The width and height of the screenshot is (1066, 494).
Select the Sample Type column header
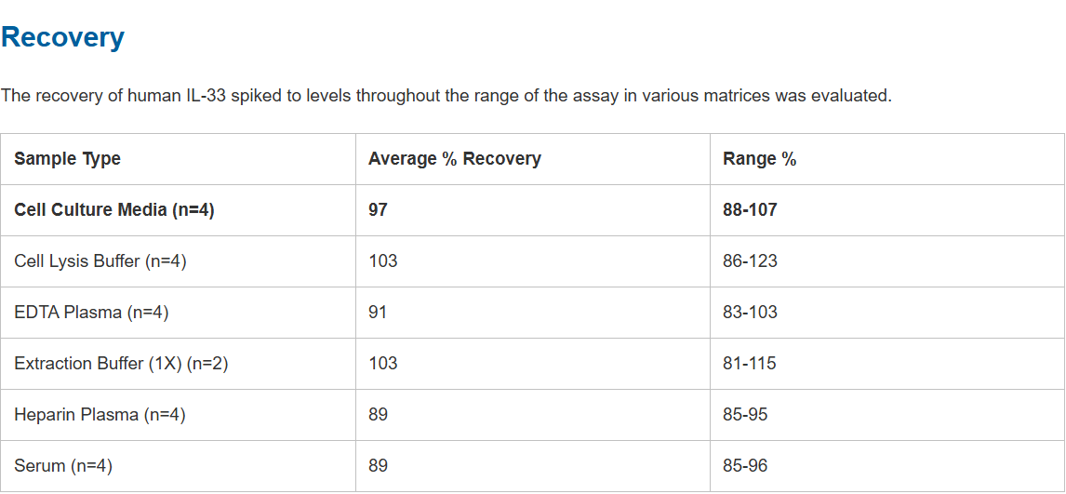point(67,159)
